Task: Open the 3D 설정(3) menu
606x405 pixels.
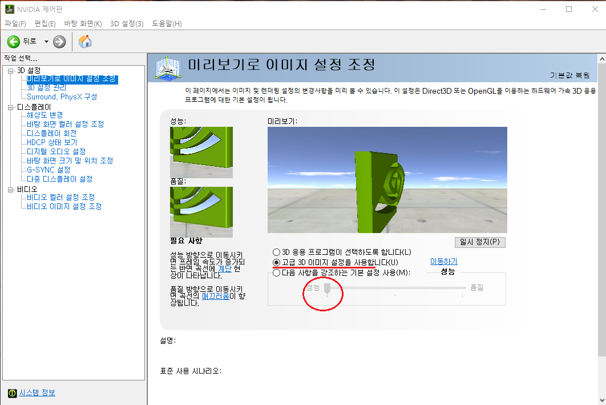Action: coord(127,23)
